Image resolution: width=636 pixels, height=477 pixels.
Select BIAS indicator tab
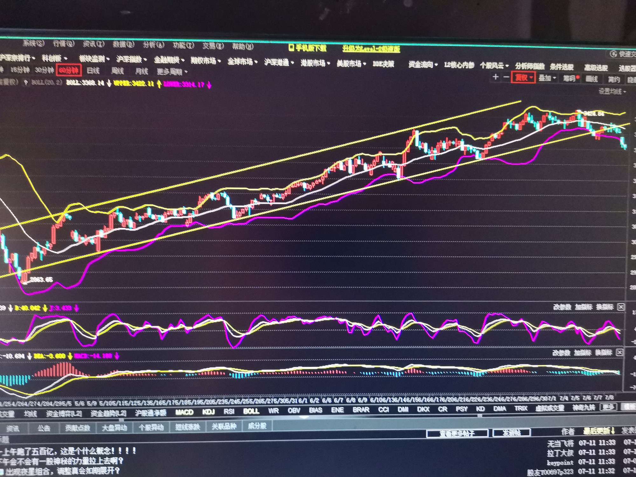[x=316, y=410]
